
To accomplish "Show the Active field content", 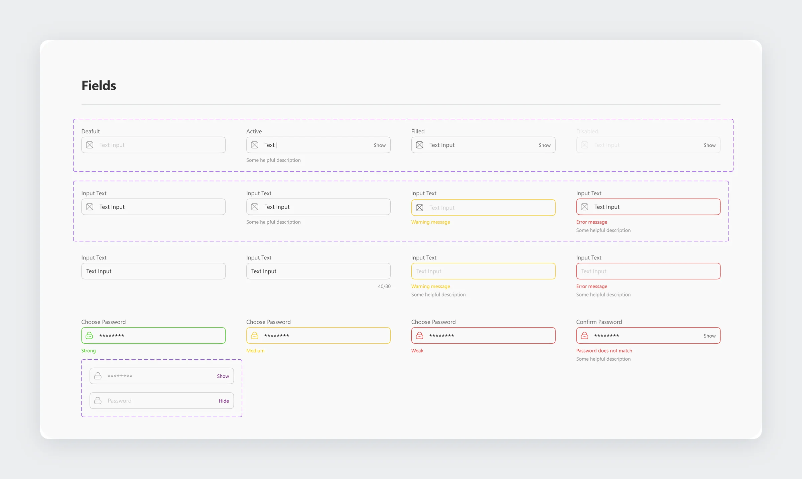I will click(380, 145).
